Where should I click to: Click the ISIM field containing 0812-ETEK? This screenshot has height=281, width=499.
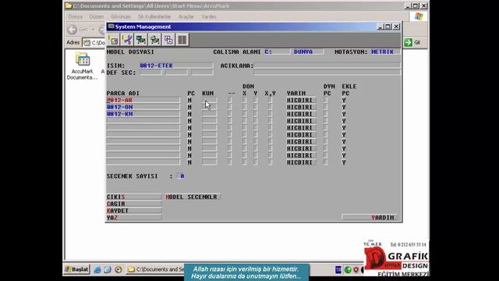[x=176, y=66]
